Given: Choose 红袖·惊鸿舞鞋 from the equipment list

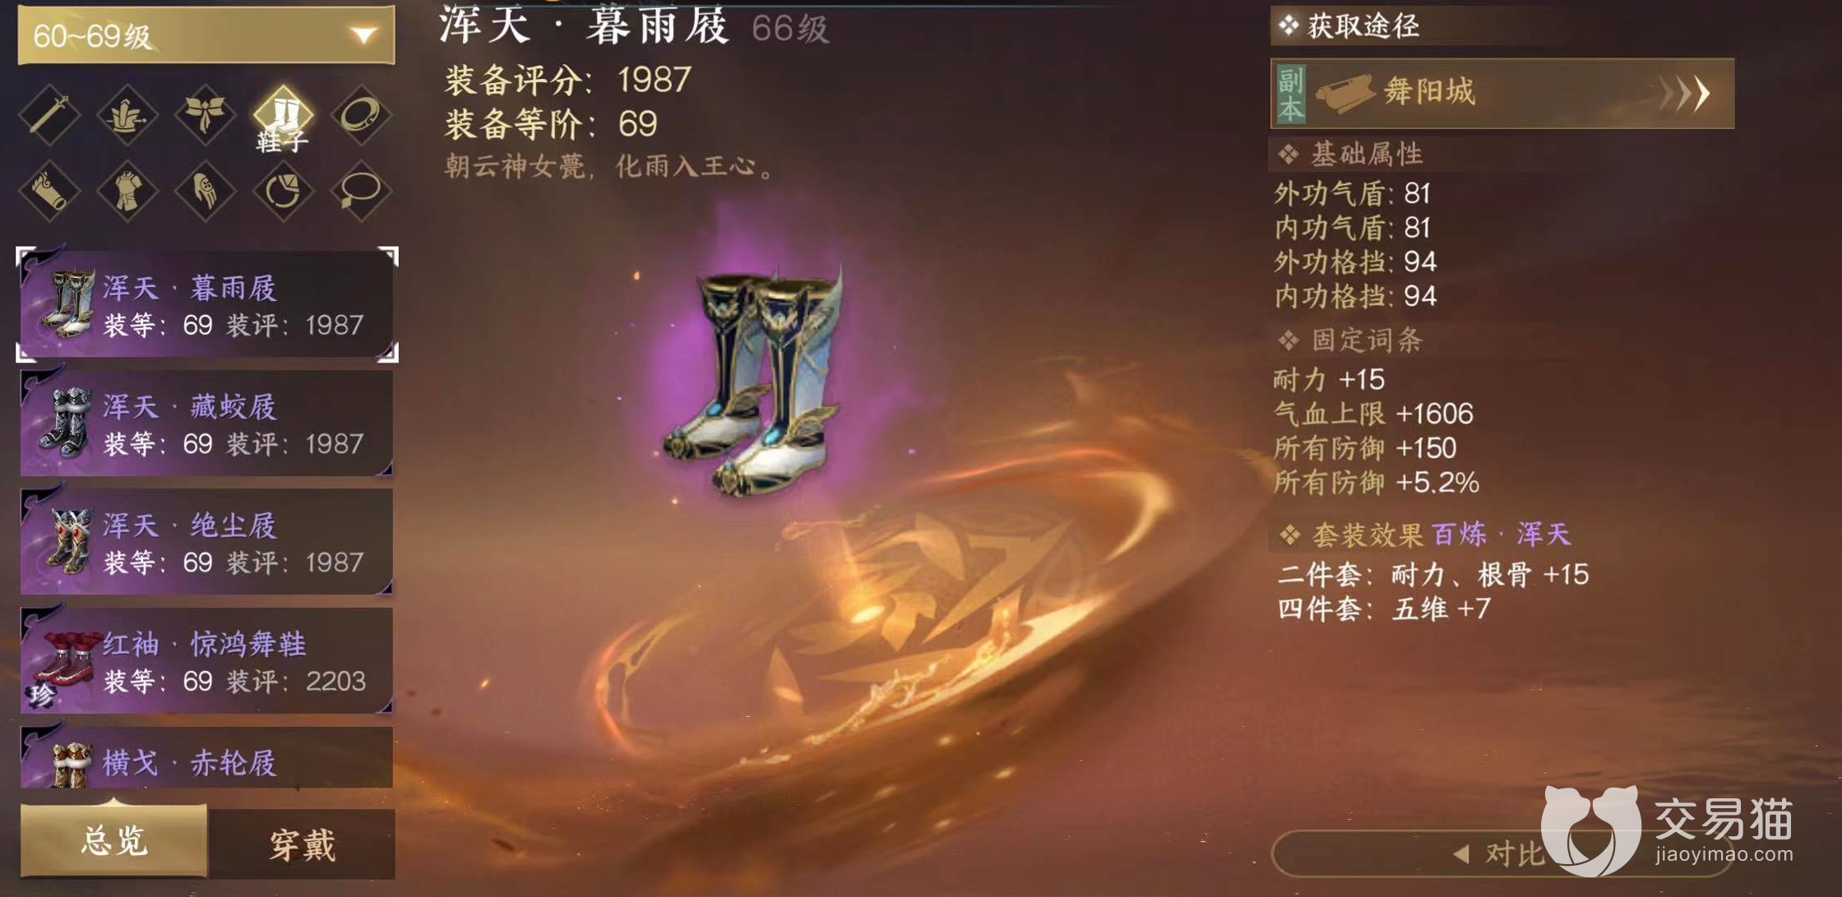Looking at the screenshot, I should pos(206,660).
